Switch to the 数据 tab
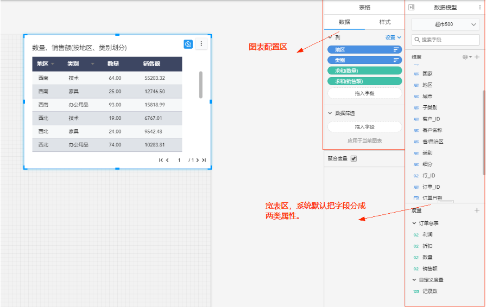The width and height of the screenshot is (486, 307). [x=344, y=22]
